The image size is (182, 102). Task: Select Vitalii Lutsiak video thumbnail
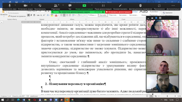point(162,83)
